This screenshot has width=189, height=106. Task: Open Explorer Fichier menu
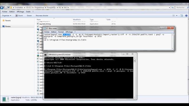pyautogui.click(x=5, y=12)
